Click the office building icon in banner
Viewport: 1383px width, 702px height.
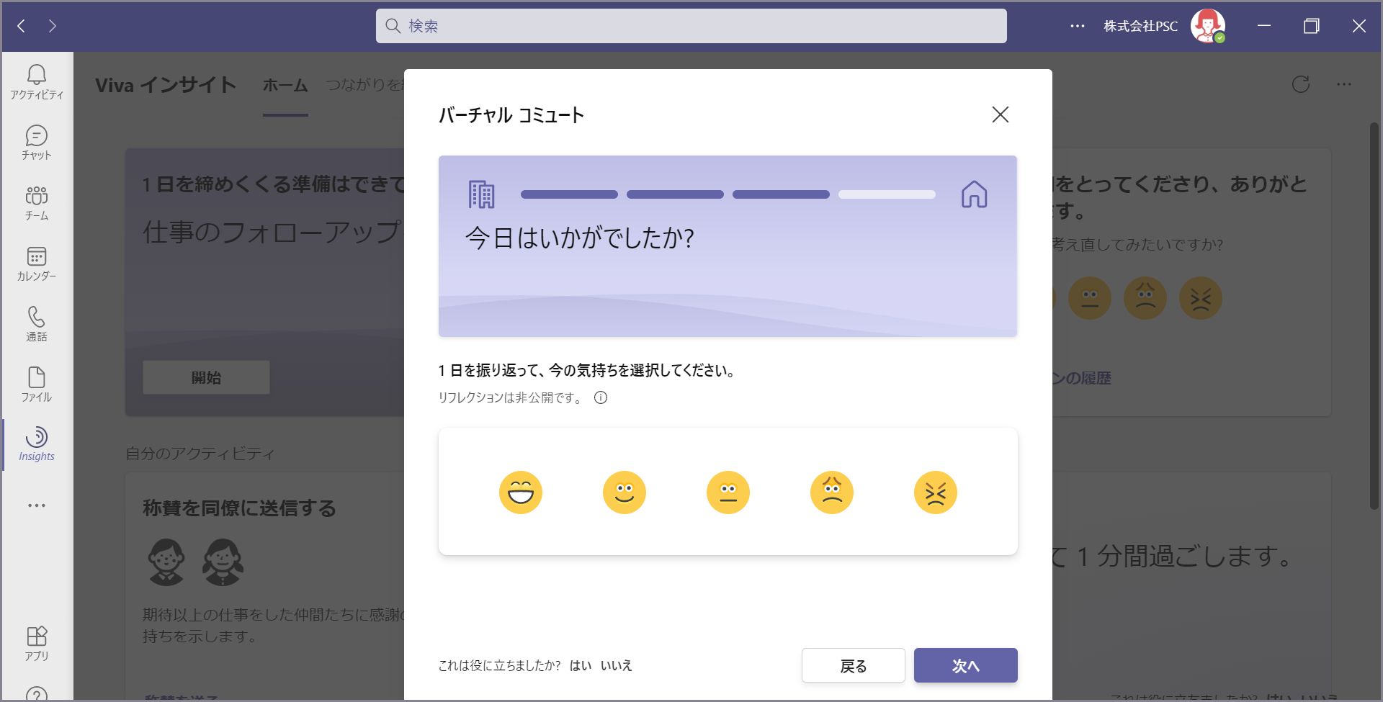[481, 194]
